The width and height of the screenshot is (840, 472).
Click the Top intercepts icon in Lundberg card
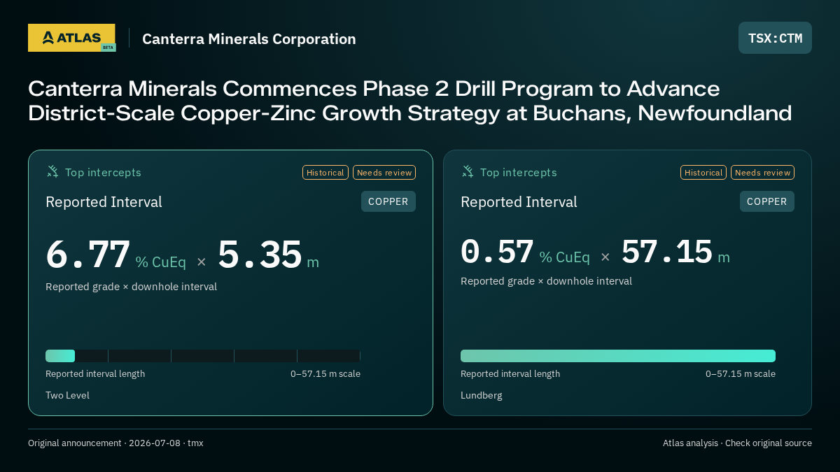(x=468, y=171)
